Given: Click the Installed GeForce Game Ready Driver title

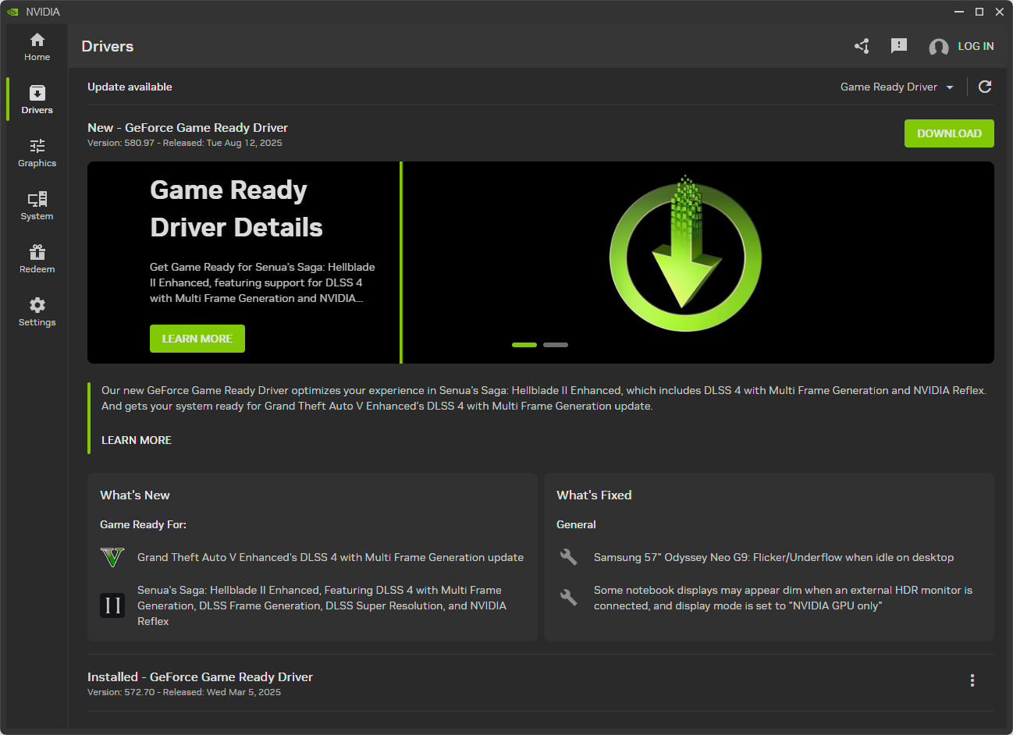Looking at the screenshot, I should pyautogui.click(x=200, y=676).
